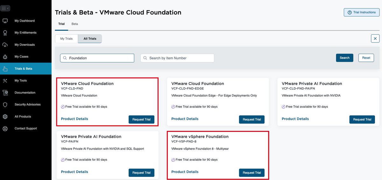The height and width of the screenshot is (180, 382).
Task: Open Product Details for VCF-CLD-FND
Action: [74, 119]
